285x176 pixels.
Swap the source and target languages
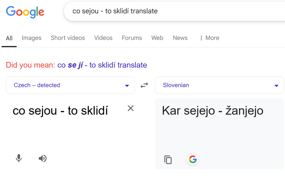[x=145, y=85]
